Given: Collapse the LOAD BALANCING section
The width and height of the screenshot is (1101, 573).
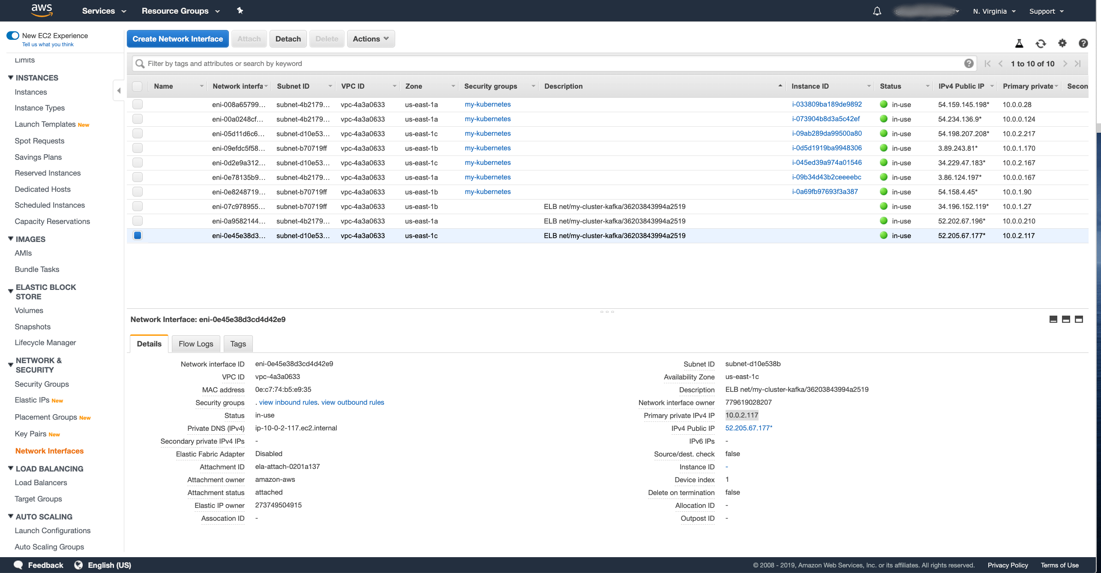Looking at the screenshot, I should [x=10, y=468].
